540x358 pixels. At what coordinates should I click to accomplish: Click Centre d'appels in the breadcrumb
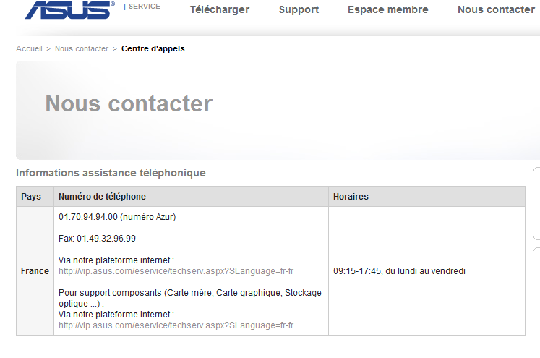[153, 48]
